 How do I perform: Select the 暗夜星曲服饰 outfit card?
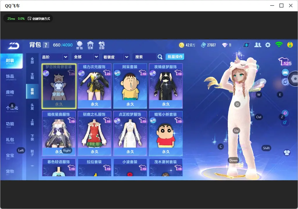pyautogui.click(x=59, y=134)
